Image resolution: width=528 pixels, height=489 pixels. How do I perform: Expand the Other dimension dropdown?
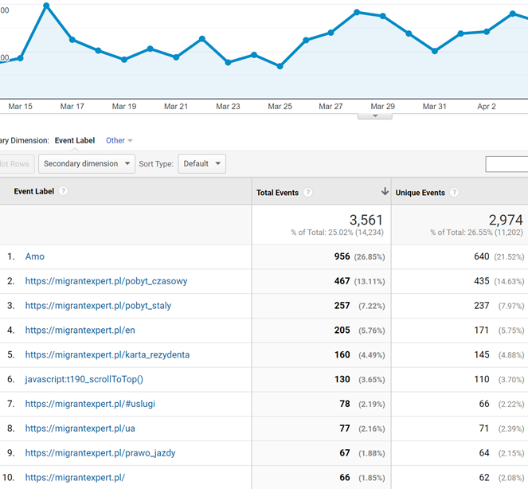(119, 140)
